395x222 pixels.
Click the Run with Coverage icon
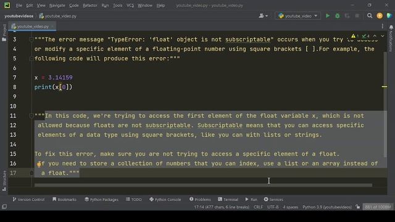click(x=347, y=16)
